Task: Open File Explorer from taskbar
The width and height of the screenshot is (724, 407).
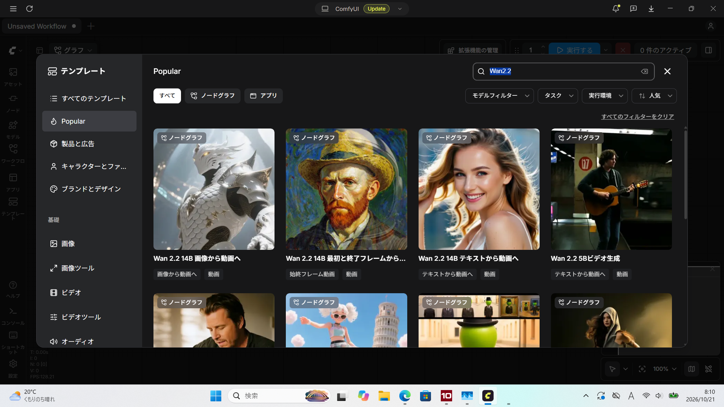Action: coord(384,396)
